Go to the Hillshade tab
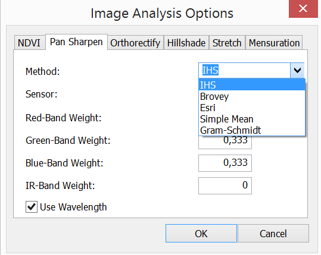Image resolution: width=321 pixels, height=255 pixels. coord(186,43)
